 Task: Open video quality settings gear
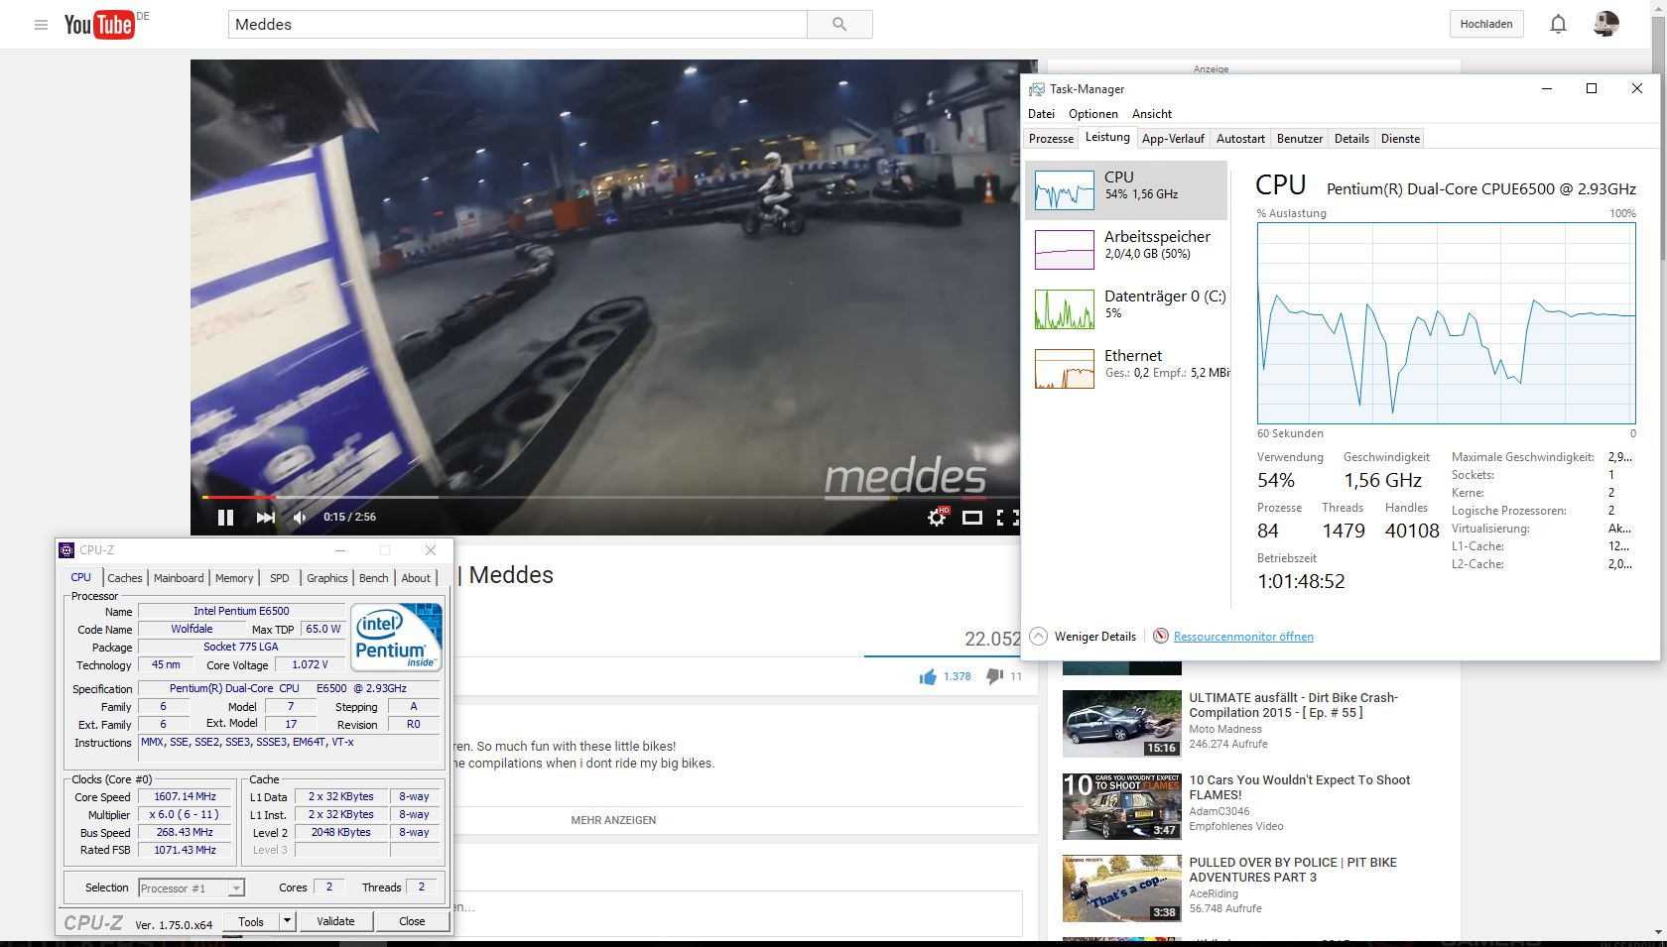pyautogui.click(x=937, y=517)
